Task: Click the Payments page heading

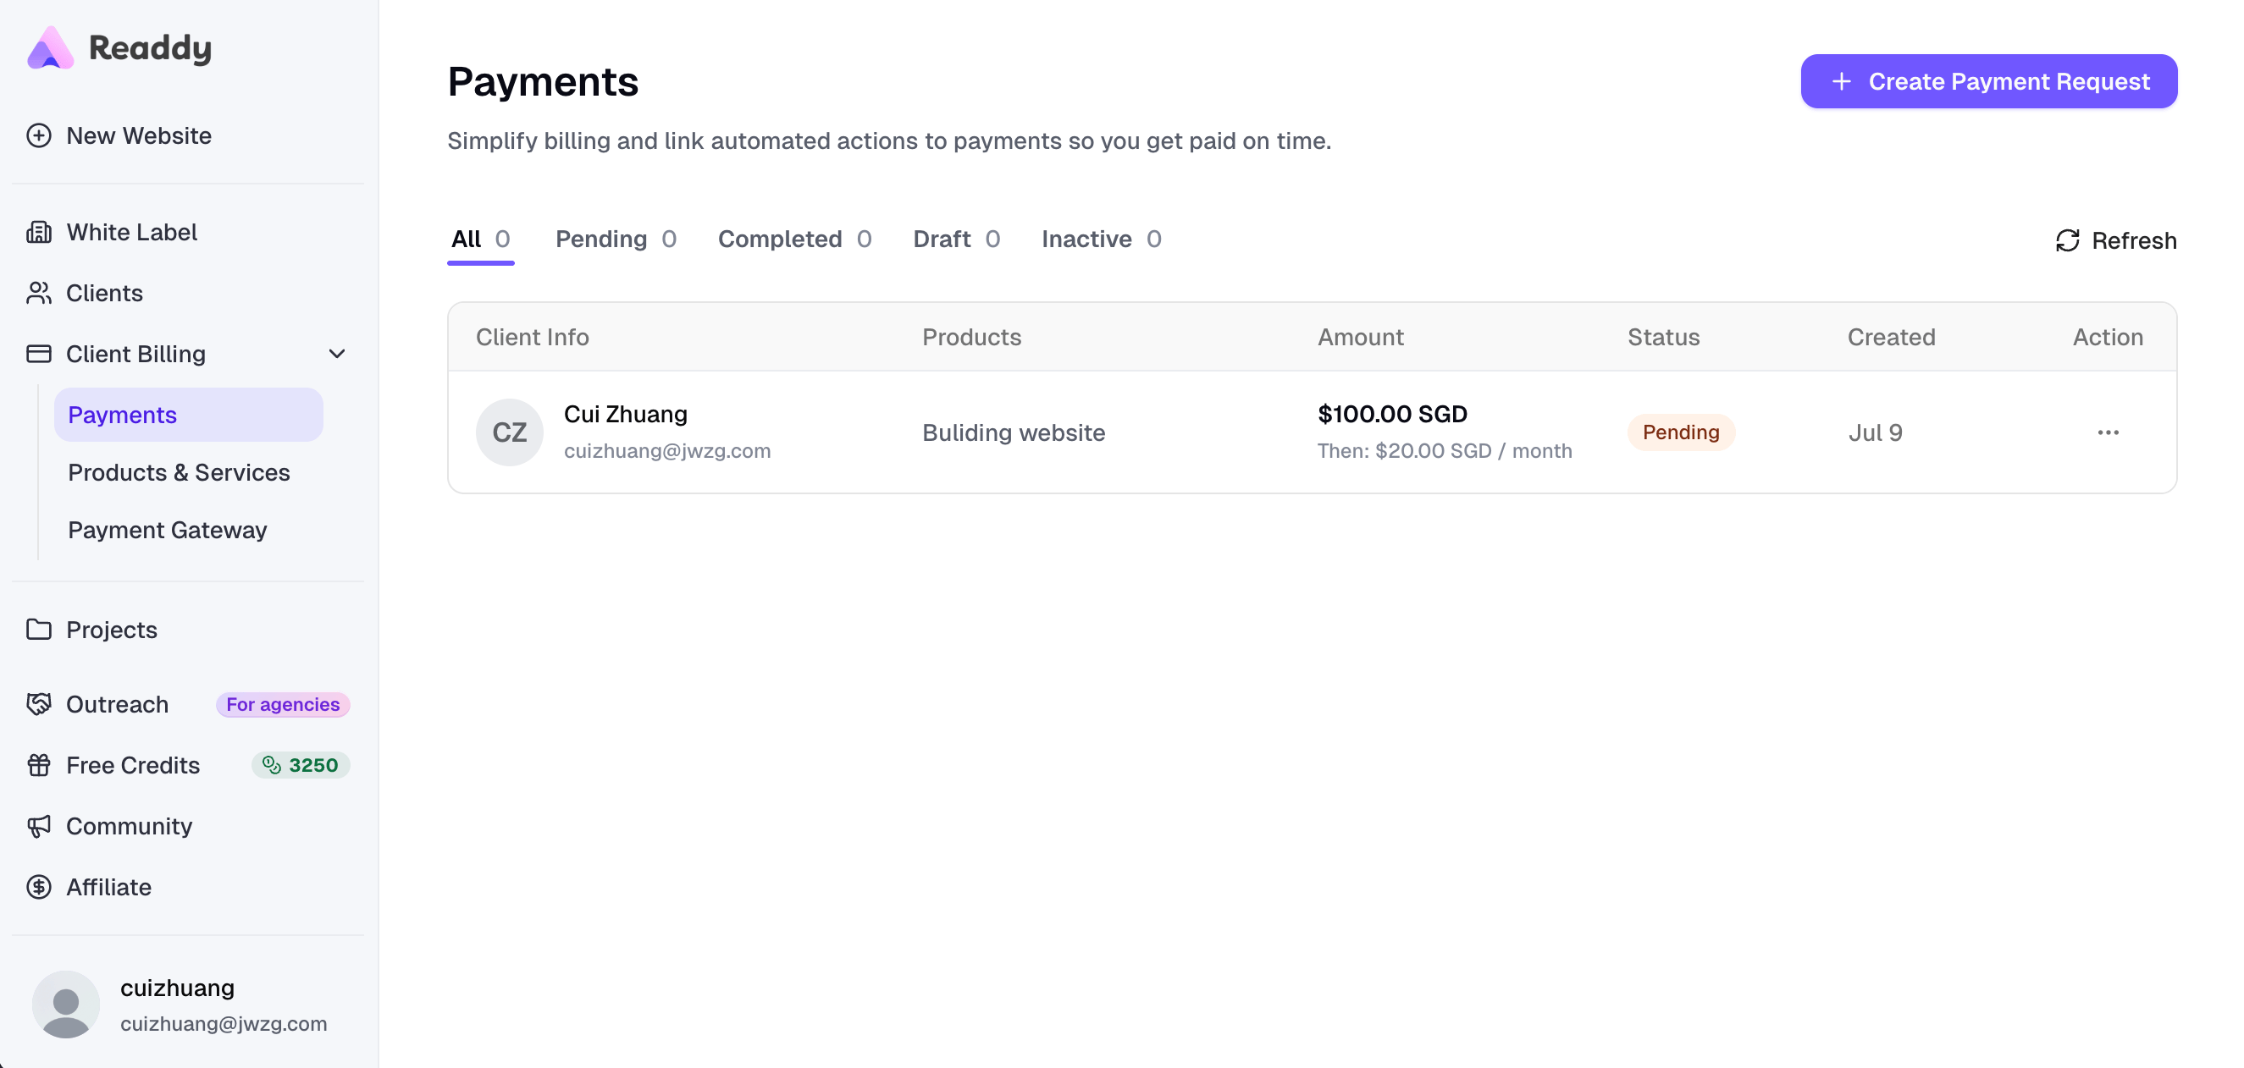Action: (x=543, y=82)
